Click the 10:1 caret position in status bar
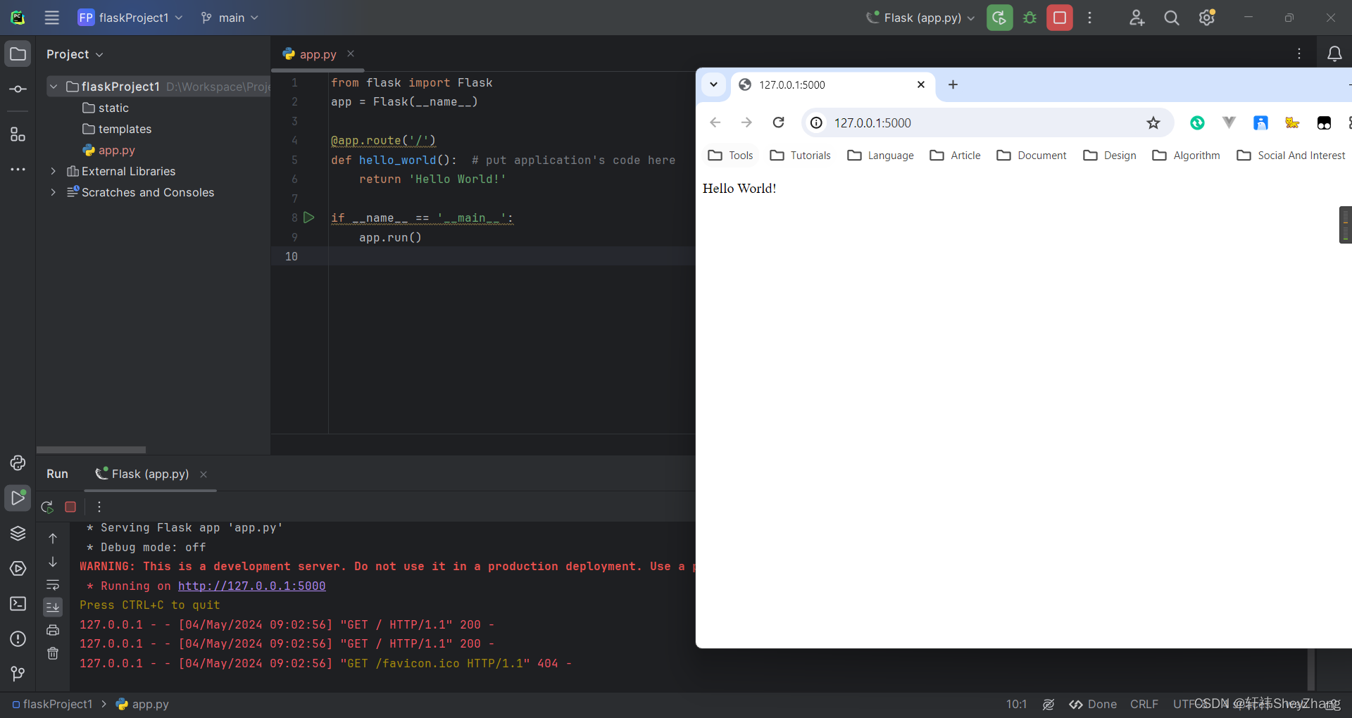 (x=1016, y=704)
